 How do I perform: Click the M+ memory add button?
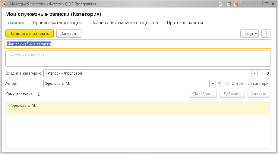tap(251, 4)
